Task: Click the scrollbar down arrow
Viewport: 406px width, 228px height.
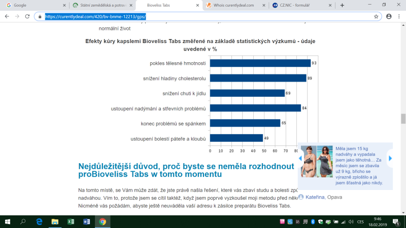Action: [403, 213]
